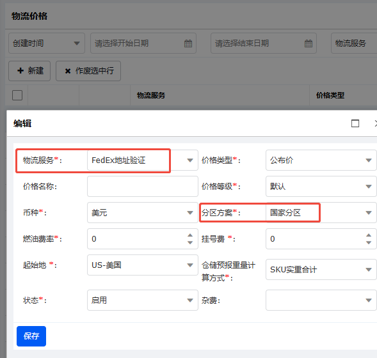The width and height of the screenshot is (377, 358).
Task: Click the X icon on 作废选中行
Action: pyautogui.click(x=68, y=71)
